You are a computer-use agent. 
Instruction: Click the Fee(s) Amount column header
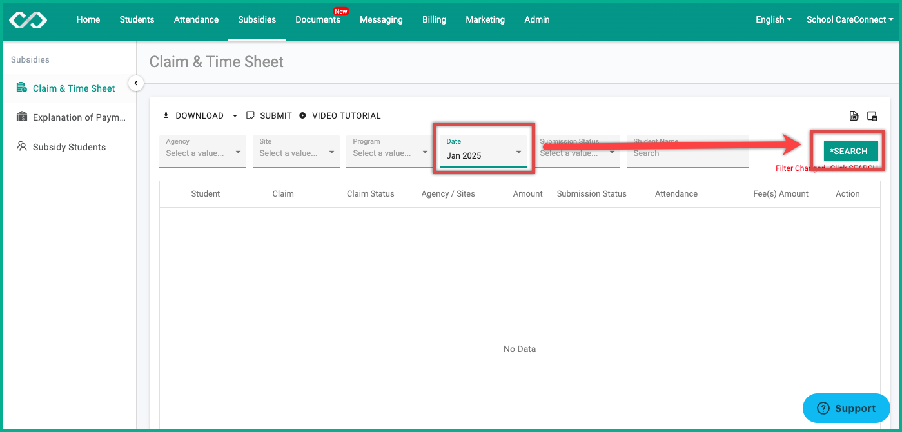[781, 193]
